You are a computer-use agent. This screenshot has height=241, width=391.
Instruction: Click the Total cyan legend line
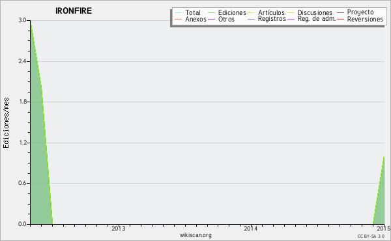pos(179,13)
